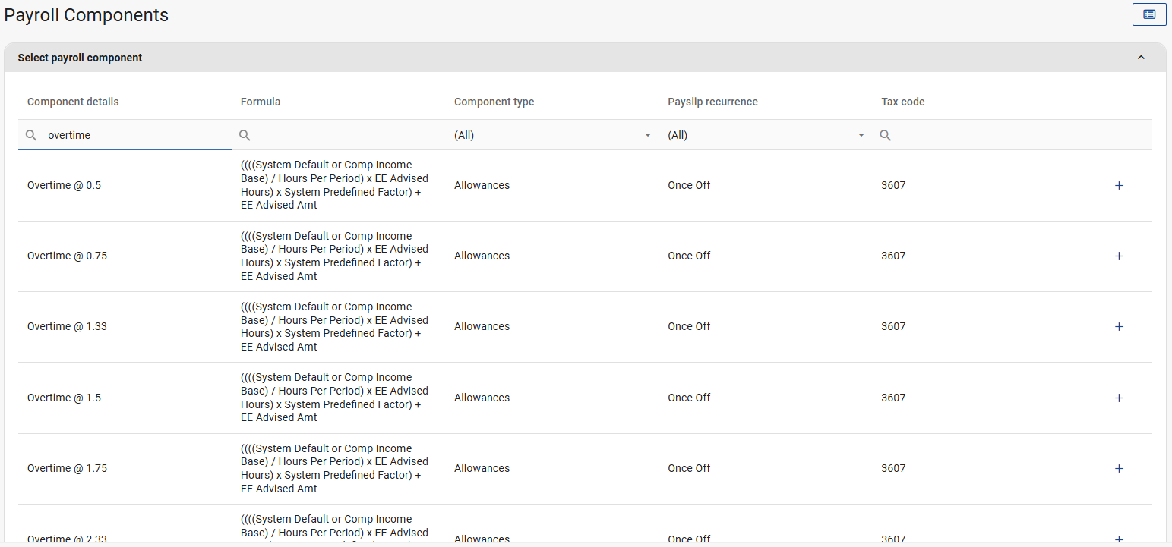Collapse the Select payroll component panel

(1140, 58)
